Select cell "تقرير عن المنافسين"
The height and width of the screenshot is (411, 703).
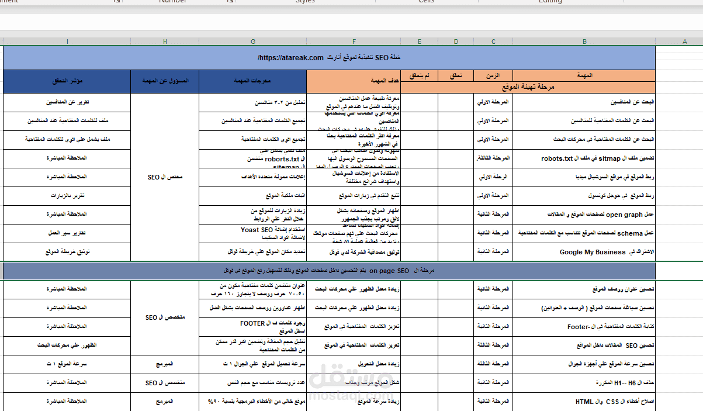67,102
